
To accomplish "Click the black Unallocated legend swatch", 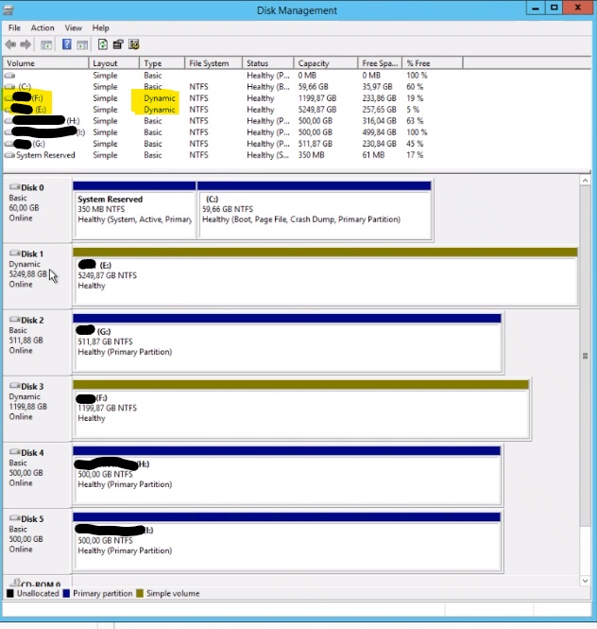I will click(10, 593).
